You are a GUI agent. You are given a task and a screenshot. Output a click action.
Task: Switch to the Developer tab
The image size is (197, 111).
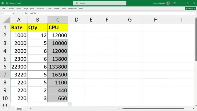tap(72, 8)
